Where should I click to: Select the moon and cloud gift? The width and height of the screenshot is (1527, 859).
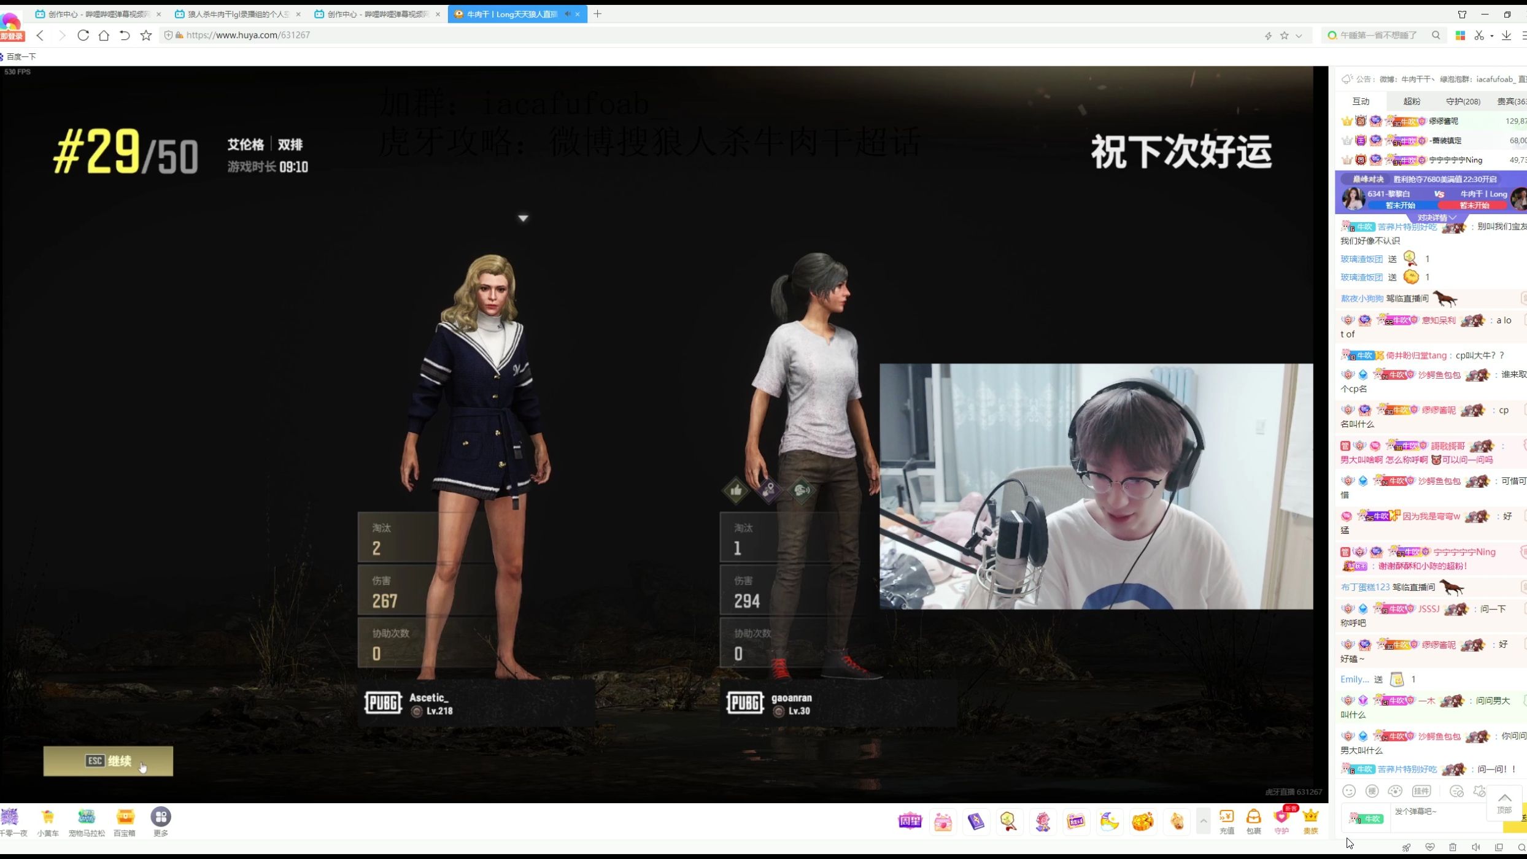(1109, 821)
